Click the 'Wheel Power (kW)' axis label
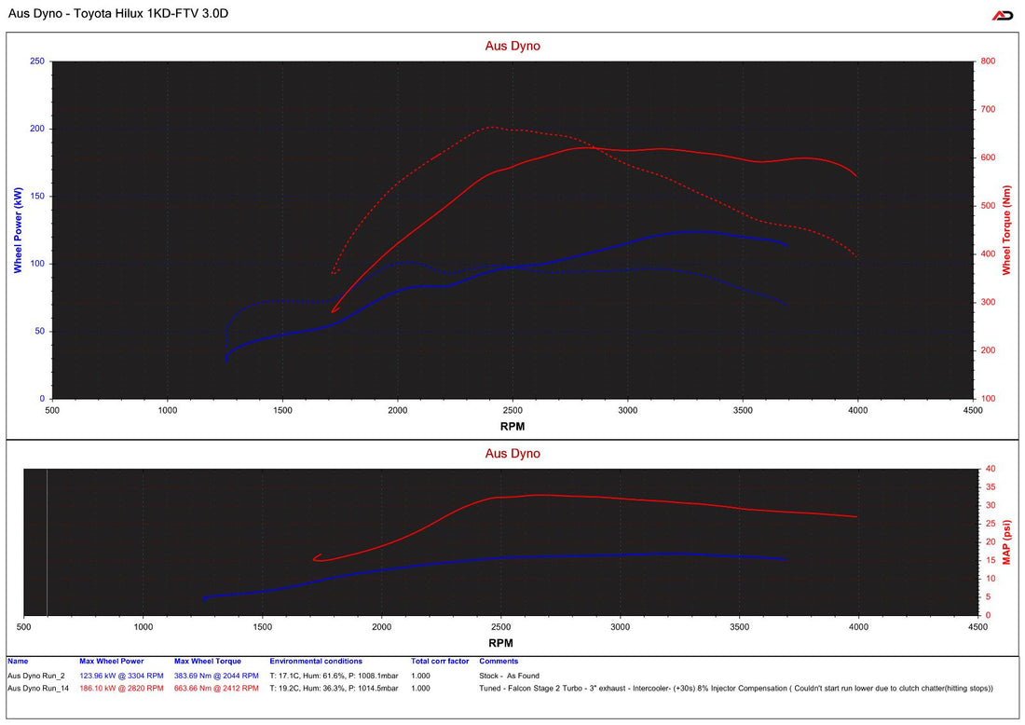The width and height of the screenshot is (1025, 725). click(18, 229)
